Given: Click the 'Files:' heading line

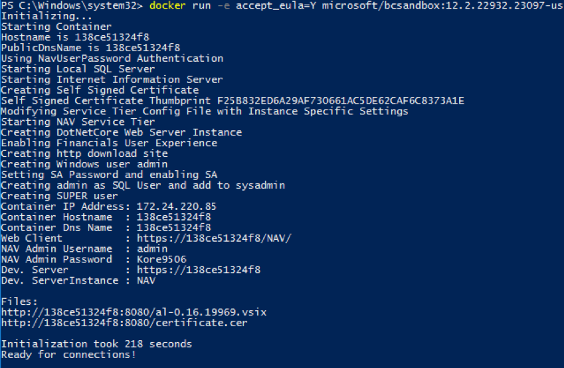Looking at the screenshot, I should coord(19,302).
